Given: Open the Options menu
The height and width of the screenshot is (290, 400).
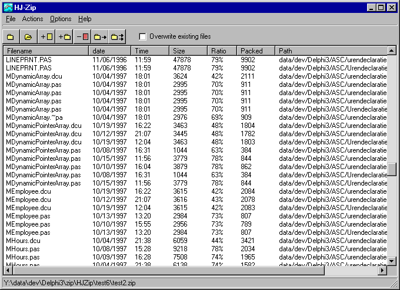Looking at the screenshot, I should [x=61, y=19].
